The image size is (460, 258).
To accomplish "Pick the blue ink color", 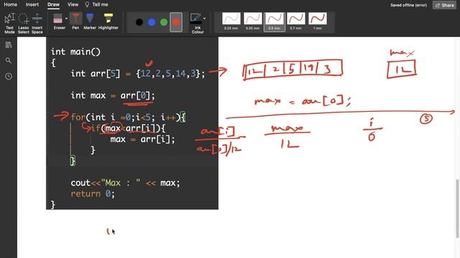I will 152,22.
